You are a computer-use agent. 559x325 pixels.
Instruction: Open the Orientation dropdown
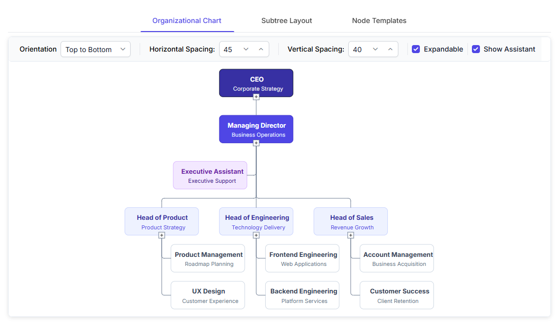[x=96, y=49]
